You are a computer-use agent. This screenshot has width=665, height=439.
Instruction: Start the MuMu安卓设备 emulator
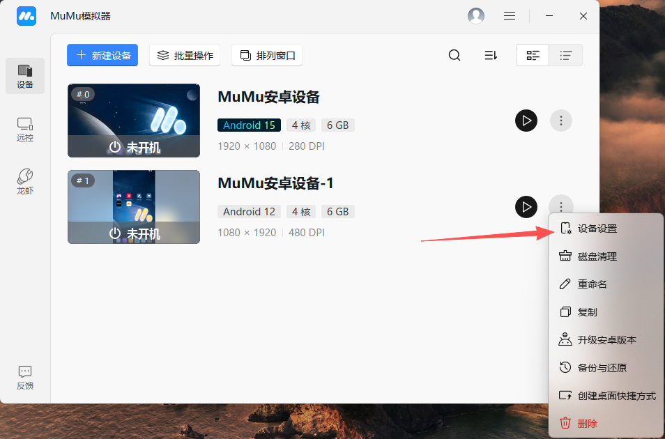coord(526,121)
